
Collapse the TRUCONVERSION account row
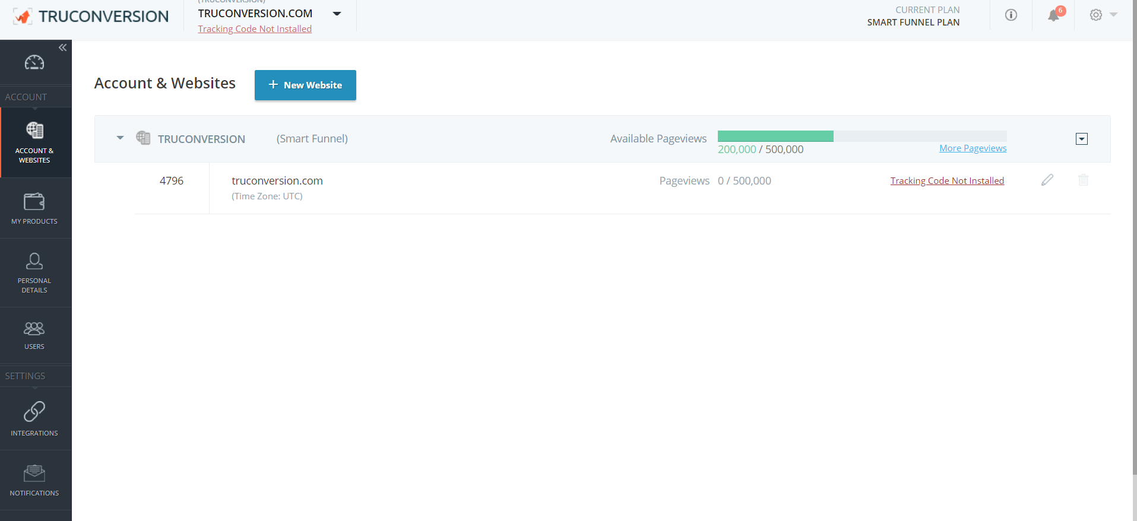pos(120,138)
